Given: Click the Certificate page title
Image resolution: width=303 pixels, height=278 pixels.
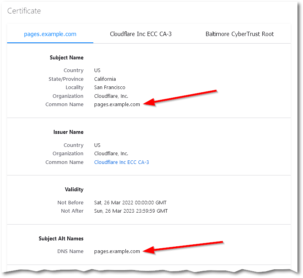Looking at the screenshot, I should pos(24,11).
